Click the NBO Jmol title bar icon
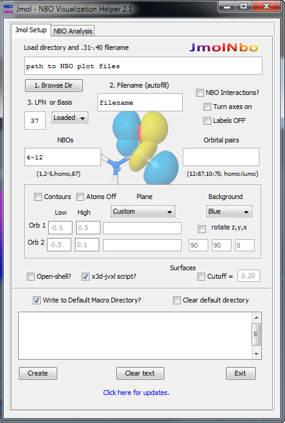This screenshot has width=285, height=423. pyautogui.click(x=8, y=9)
